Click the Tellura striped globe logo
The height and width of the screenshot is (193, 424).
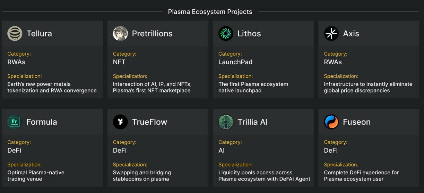point(15,33)
